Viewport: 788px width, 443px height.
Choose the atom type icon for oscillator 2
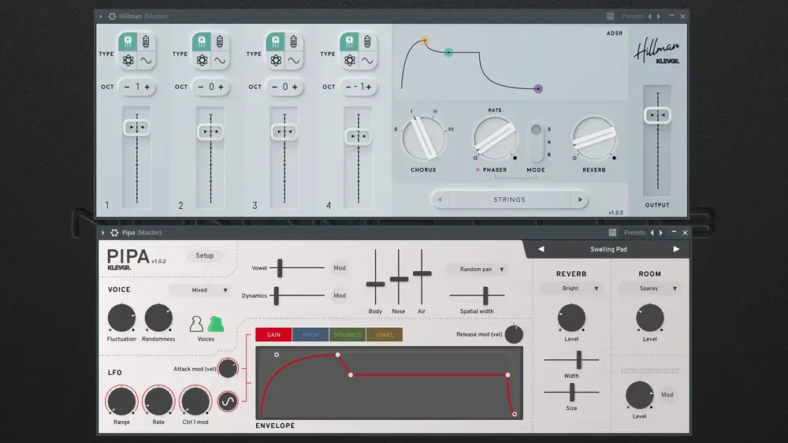(x=202, y=61)
